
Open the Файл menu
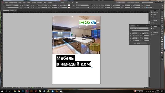(x=6, y=2)
